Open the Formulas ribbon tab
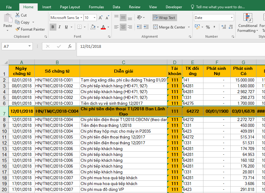The height and width of the screenshot is (193, 265). [x=96, y=7]
